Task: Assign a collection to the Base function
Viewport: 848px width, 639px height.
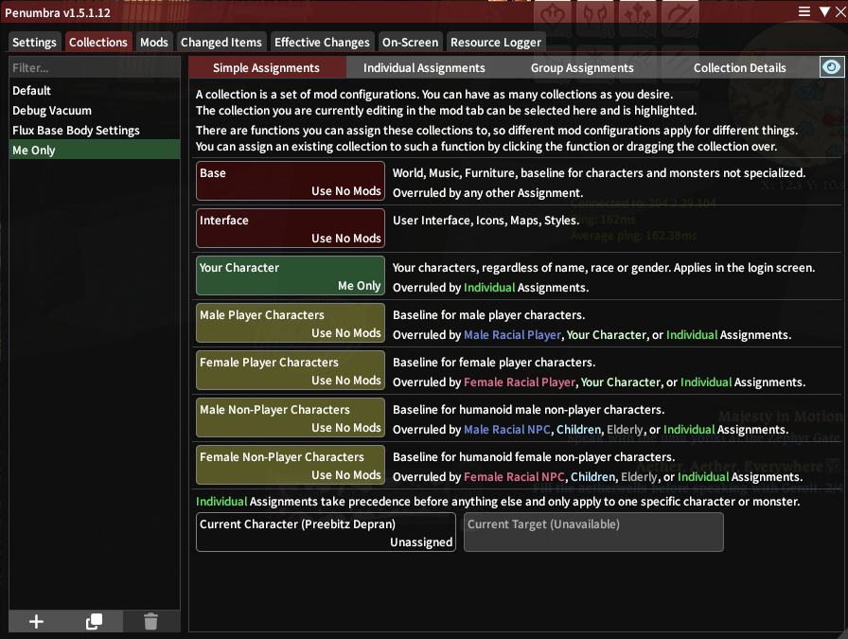Action: pos(291,181)
